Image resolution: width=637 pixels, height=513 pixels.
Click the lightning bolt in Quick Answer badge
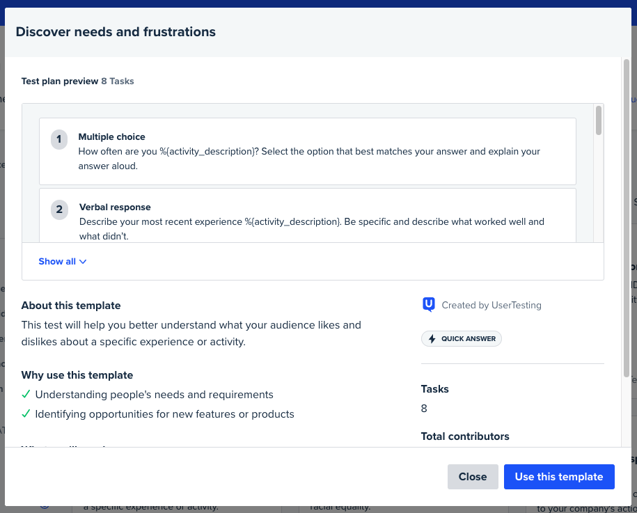coord(432,339)
